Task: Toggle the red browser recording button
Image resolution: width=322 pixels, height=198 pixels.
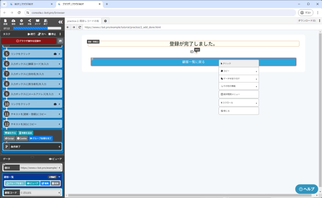Action: pos(28,41)
